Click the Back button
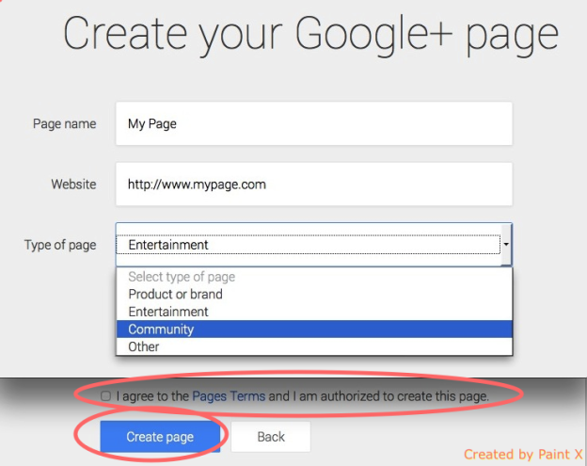The width and height of the screenshot is (587, 466). pos(271,437)
